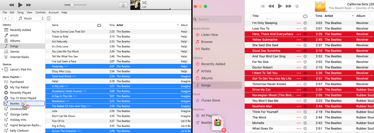Open Recently Played smart playlist
Viewport: 374px width, 133px height.
tap(20, 93)
